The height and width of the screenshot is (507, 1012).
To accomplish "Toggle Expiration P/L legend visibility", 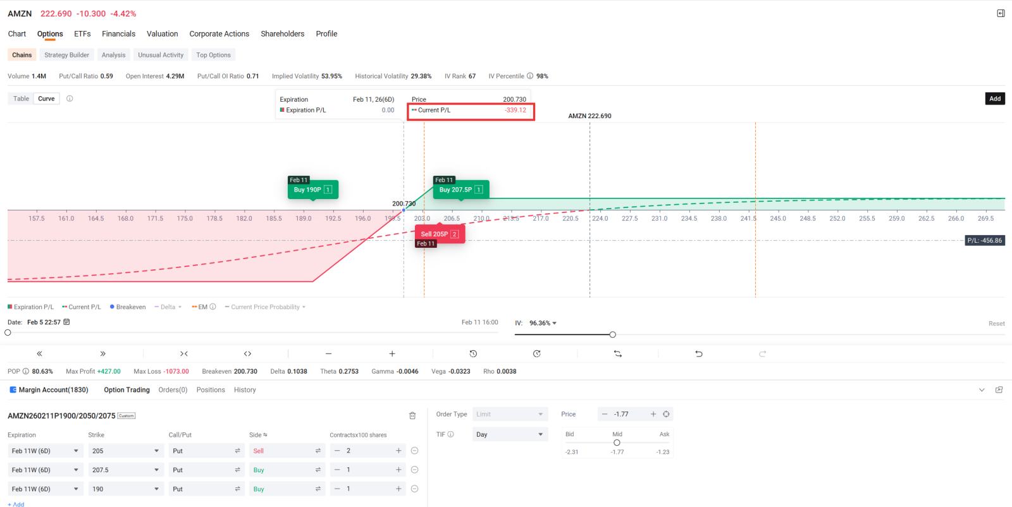I will tap(31, 307).
